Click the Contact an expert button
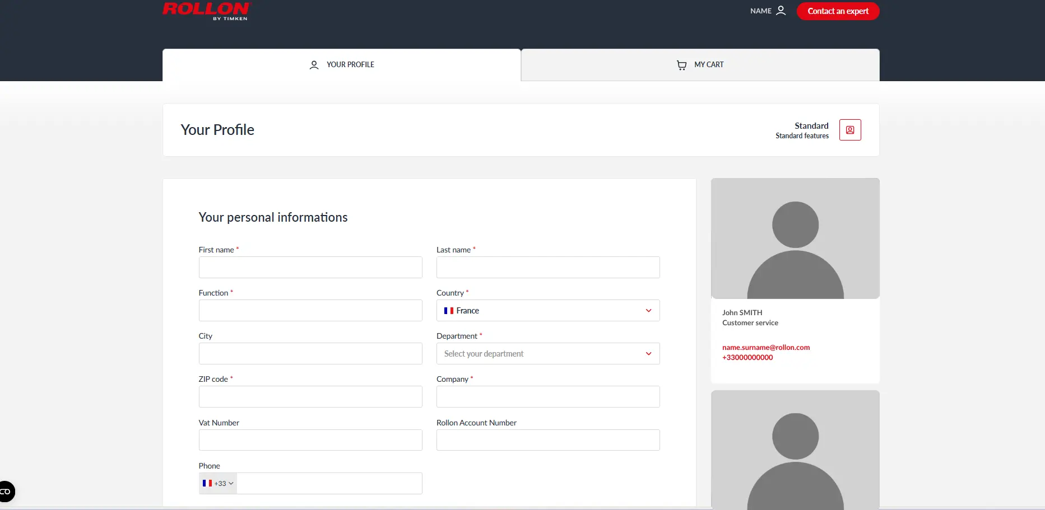Image resolution: width=1045 pixels, height=510 pixels. tap(838, 11)
